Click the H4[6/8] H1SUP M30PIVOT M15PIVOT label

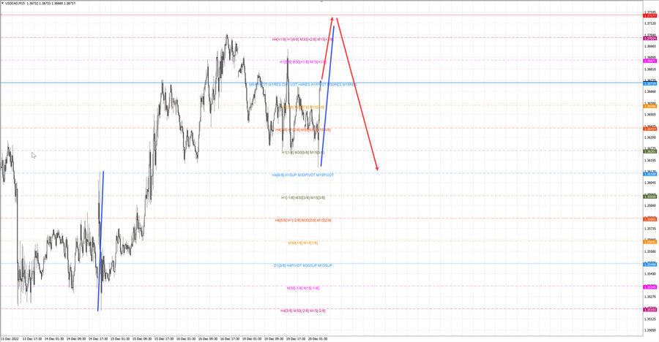[303, 175]
